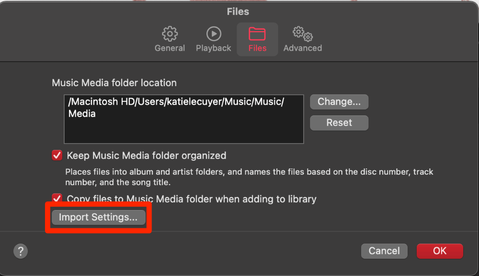Go to the Advanced tab label
Viewport: 479px width, 276px height.
pos(303,48)
